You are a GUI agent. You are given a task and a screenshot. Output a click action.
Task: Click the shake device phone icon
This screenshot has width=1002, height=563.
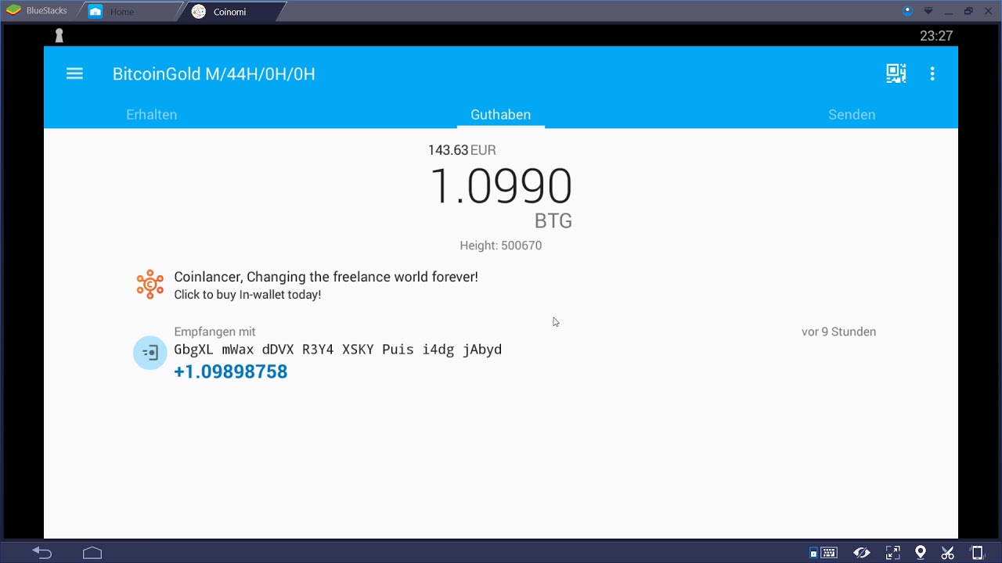(x=976, y=553)
